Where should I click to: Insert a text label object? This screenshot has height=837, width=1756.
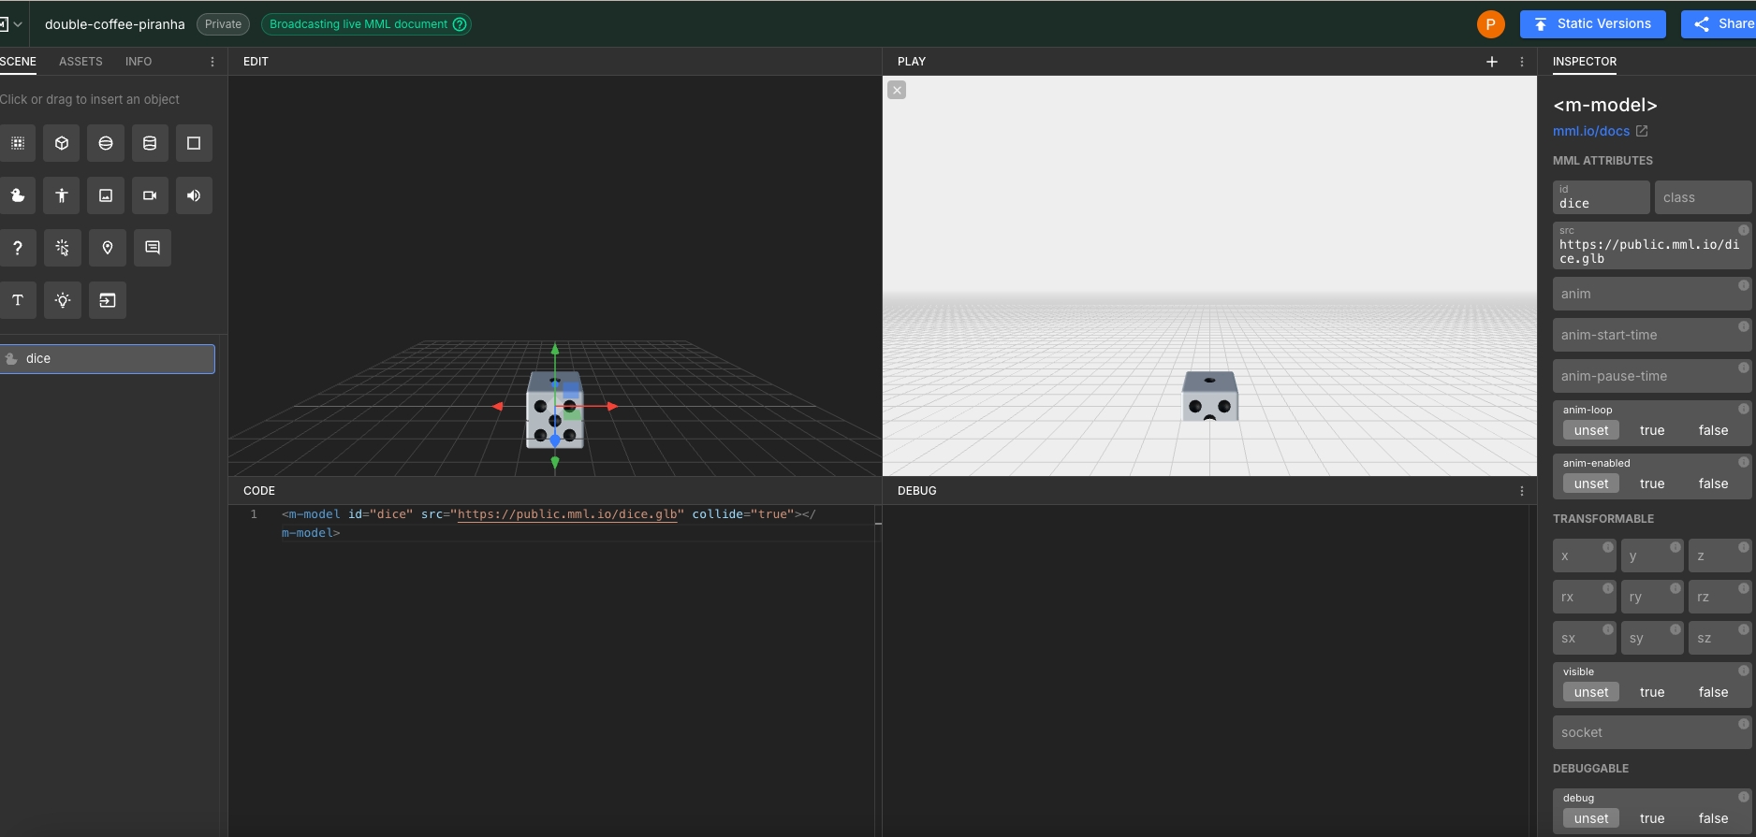point(18,300)
